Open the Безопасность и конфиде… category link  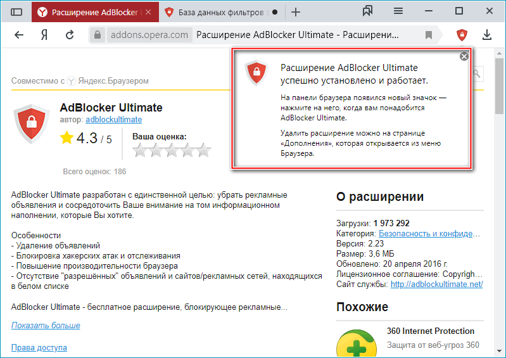(x=429, y=233)
